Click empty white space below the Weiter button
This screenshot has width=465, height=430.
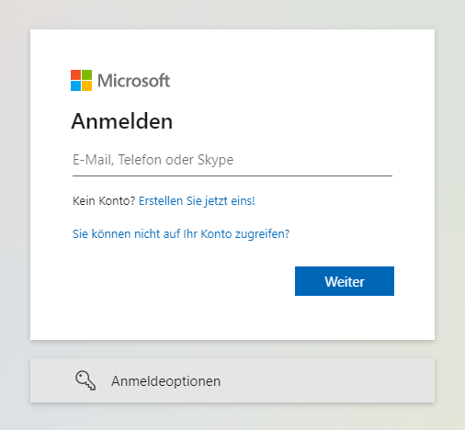(x=345, y=319)
